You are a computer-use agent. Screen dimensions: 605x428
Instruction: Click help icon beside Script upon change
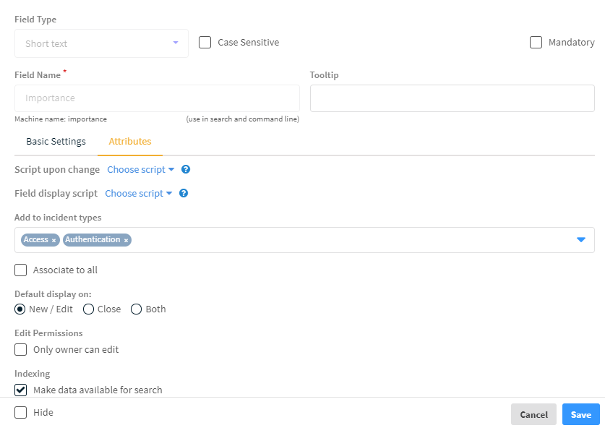(x=186, y=170)
